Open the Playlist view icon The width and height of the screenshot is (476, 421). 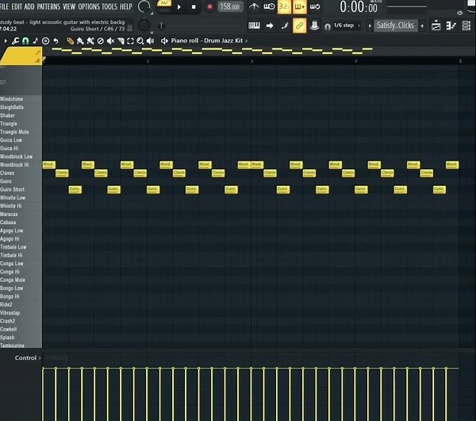[x=436, y=26]
